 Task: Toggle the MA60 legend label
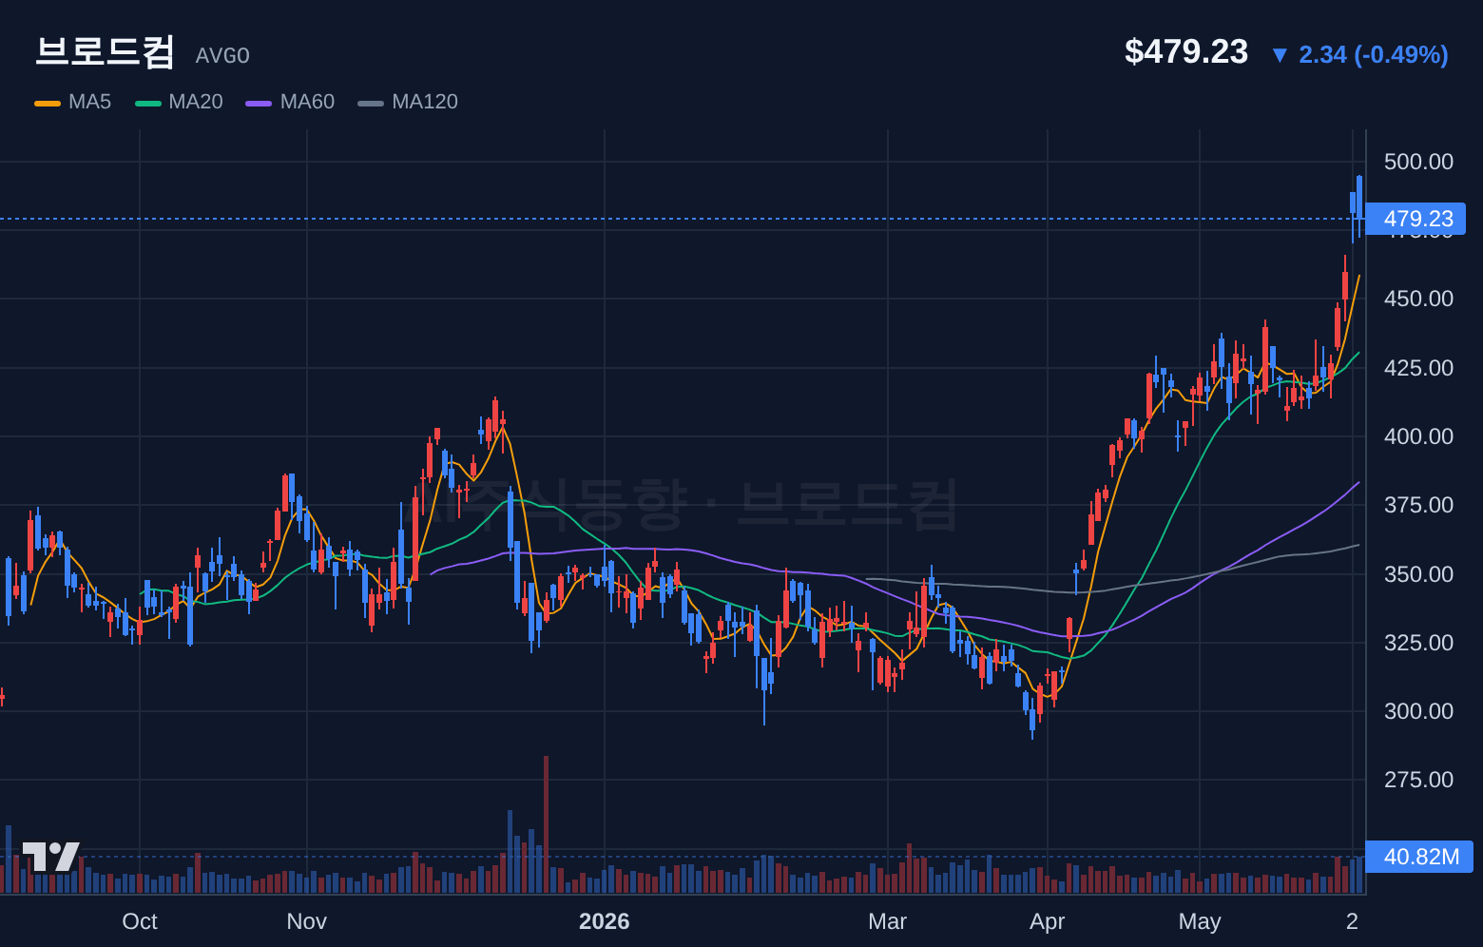pos(307,102)
